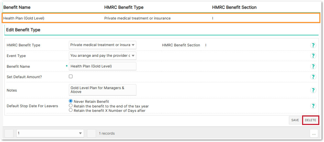Screen dimensions: 324x142
Task: Open the Notes field help icon
Action: pos(313,90)
